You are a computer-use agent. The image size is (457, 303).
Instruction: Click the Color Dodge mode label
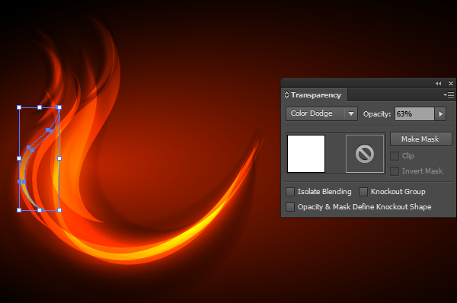pos(312,113)
